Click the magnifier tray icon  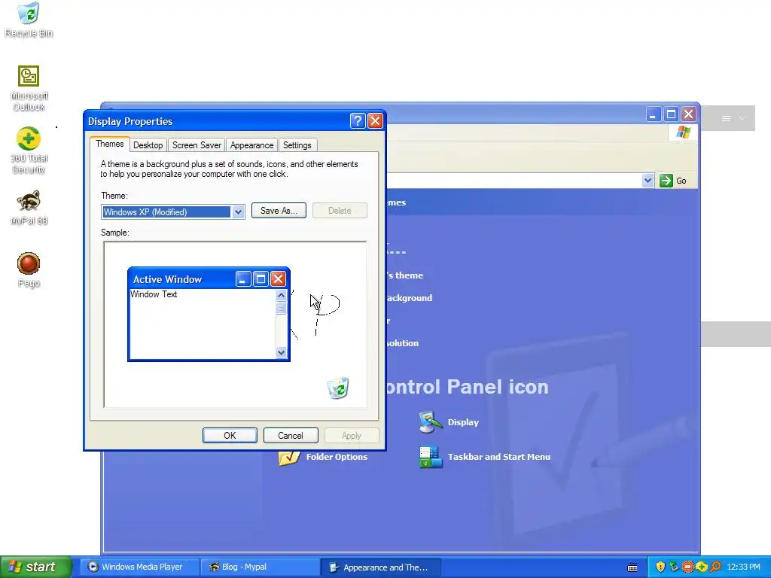(715, 567)
